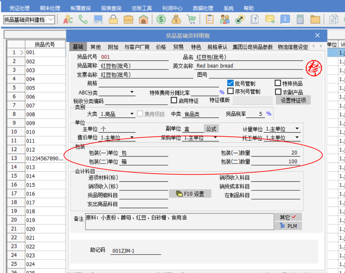The height and width of the screenshot is (273, 345).
Task: Click the 货品税率 field
Action: click(x=255, y=114)
